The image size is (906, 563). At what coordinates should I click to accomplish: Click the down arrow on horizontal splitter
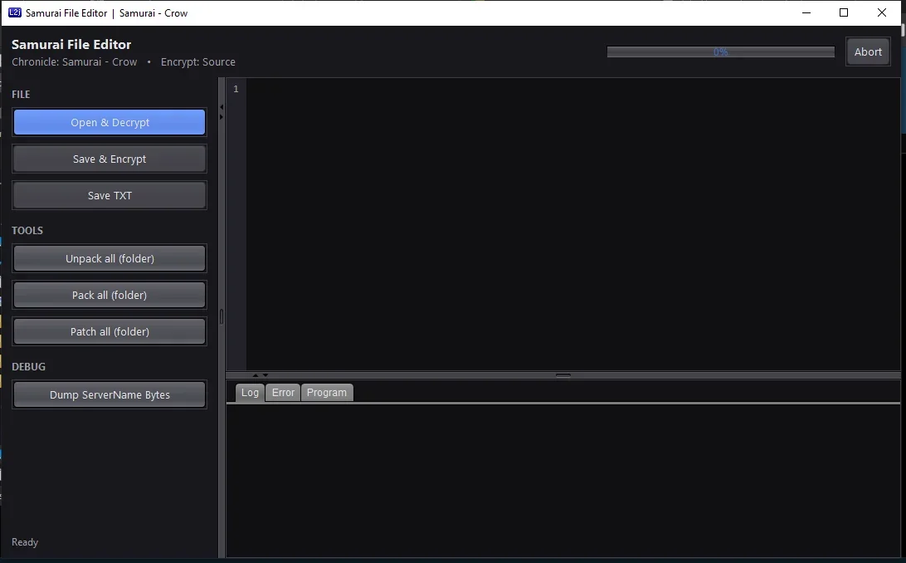tap(265, 375)
